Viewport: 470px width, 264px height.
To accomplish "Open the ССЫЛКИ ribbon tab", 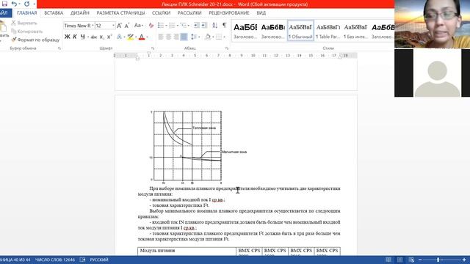I will click(x=161, y=13).
